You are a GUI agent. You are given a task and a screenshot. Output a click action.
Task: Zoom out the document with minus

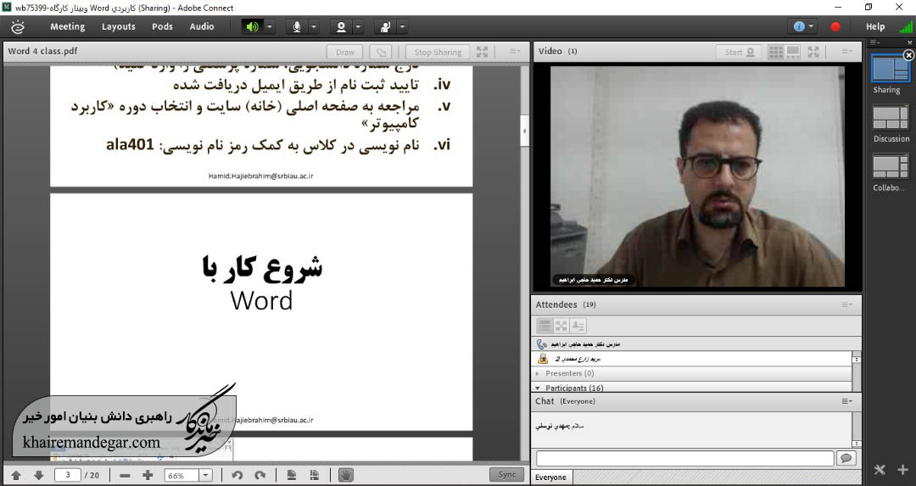point(125,476)
